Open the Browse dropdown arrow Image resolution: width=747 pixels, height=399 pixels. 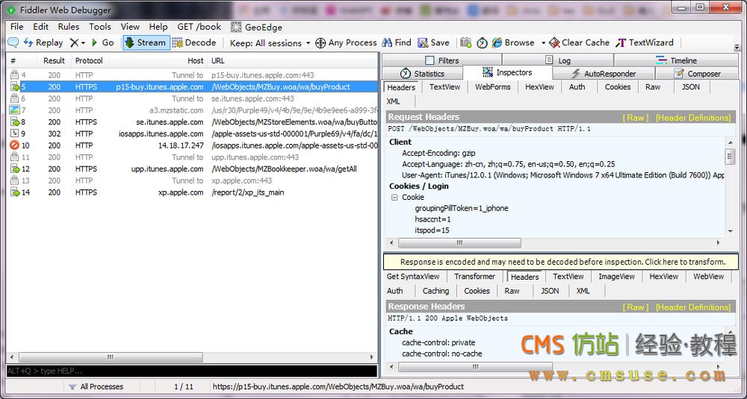(x=543, y=43)
